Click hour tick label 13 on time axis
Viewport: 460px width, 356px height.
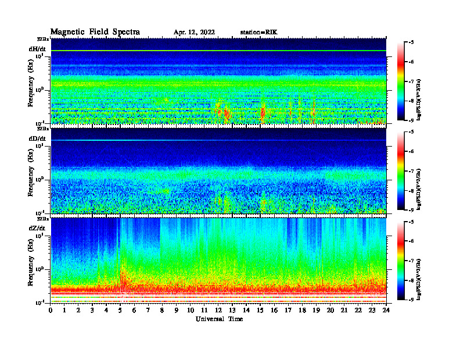(x=232, y=310)
